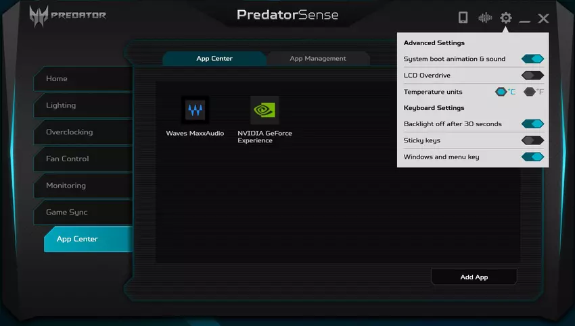
Task: Enable the LCD Overdrive toggle
Action: (x=532, y=76)
